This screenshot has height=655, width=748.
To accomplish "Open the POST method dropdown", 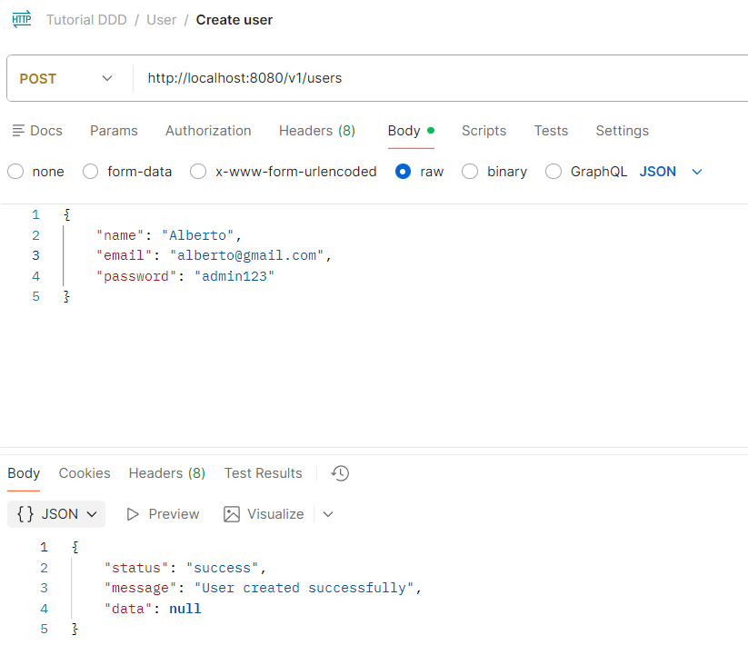I will coord(67,78).
